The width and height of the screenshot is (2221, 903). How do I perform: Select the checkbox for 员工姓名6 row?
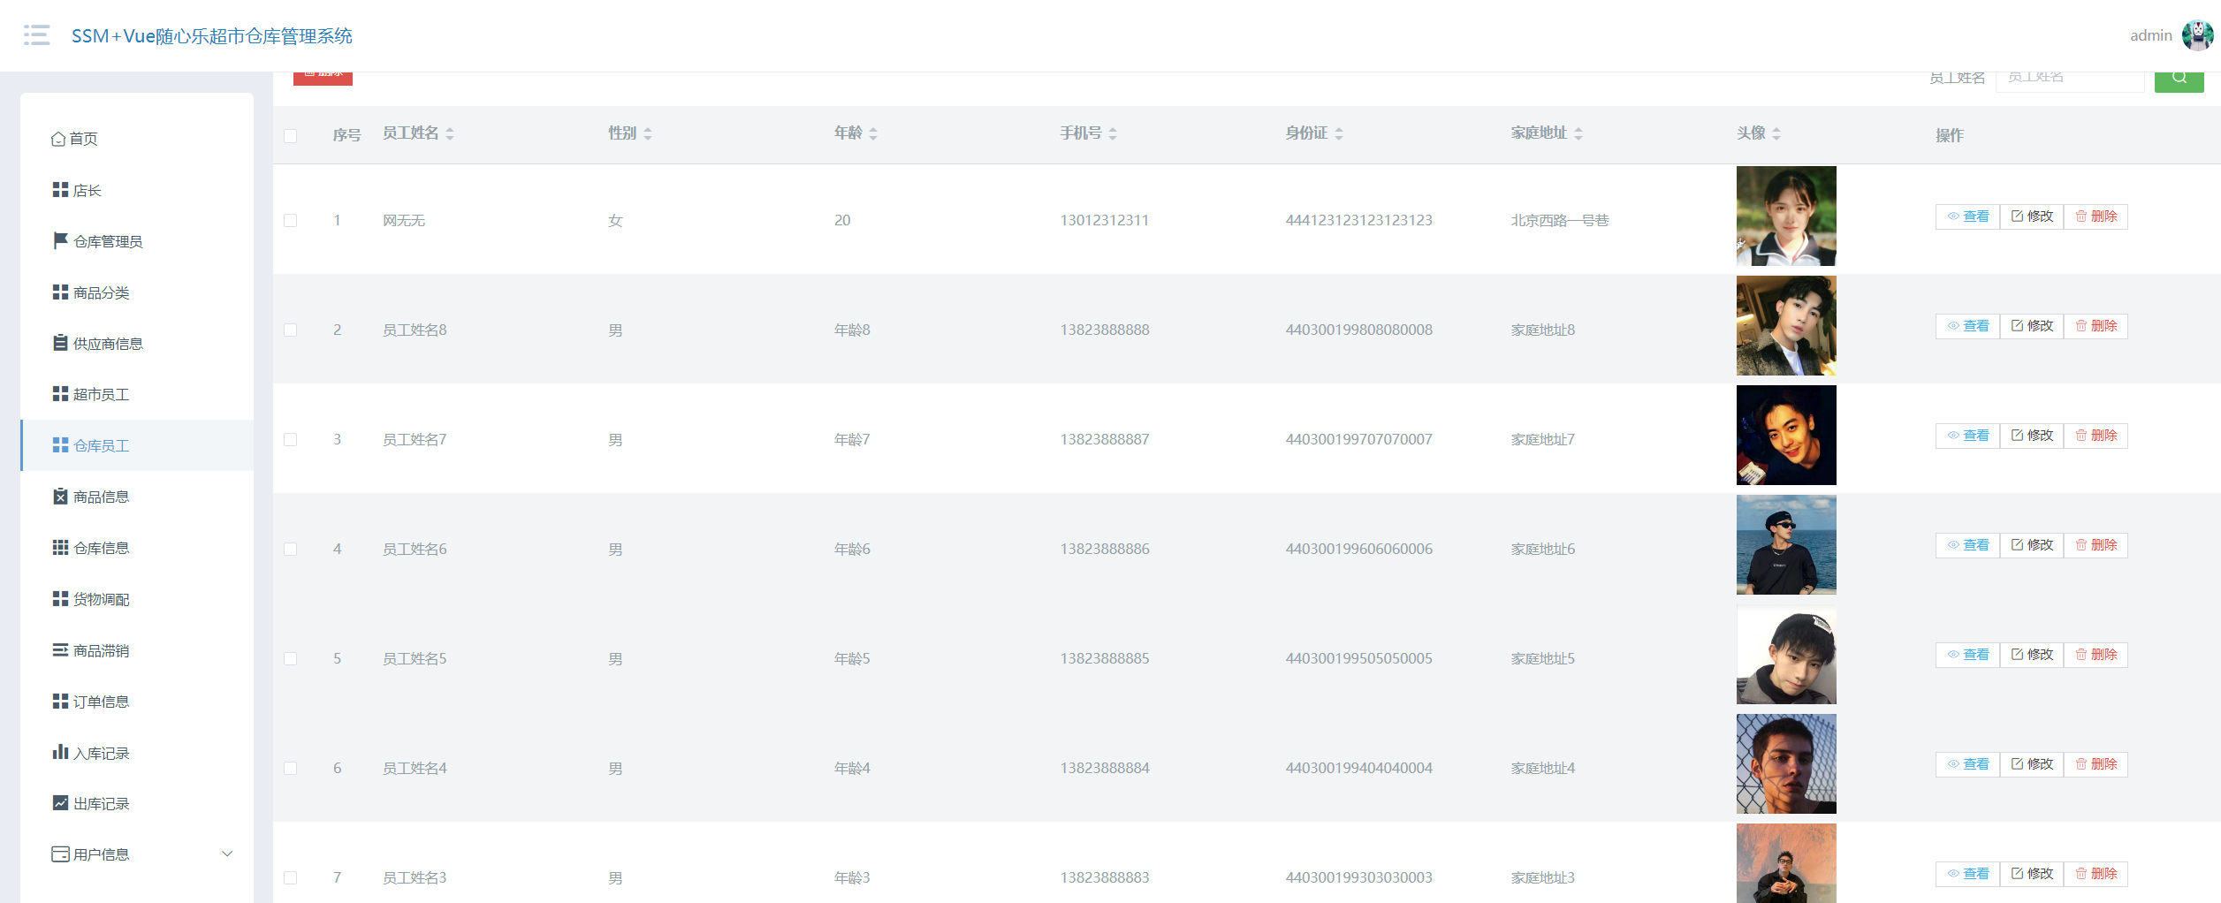(x=290, y=549)
